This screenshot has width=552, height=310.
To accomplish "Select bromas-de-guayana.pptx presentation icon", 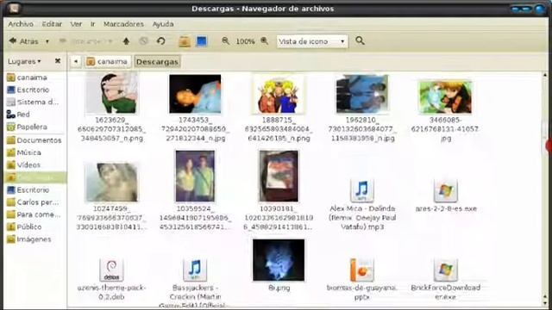I will (x=362, y=270).
